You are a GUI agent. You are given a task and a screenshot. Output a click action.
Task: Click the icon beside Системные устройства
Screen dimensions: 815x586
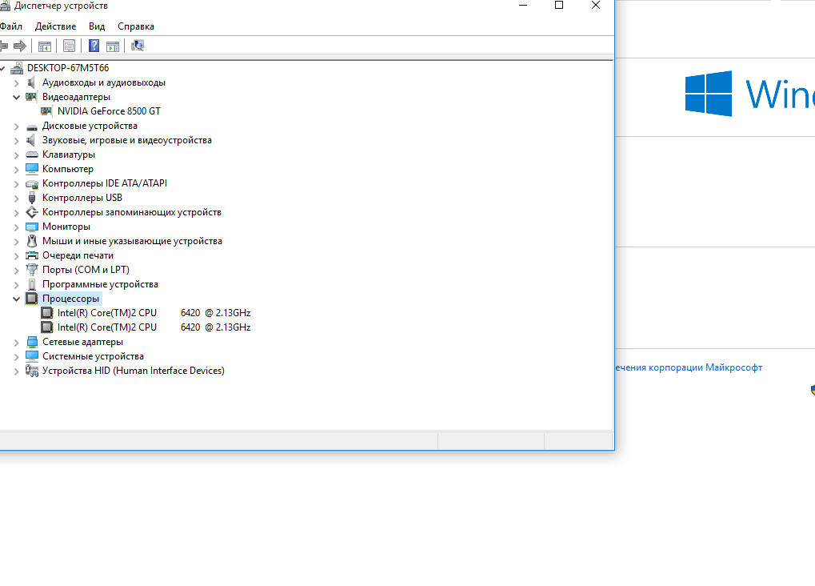[32, 356]
